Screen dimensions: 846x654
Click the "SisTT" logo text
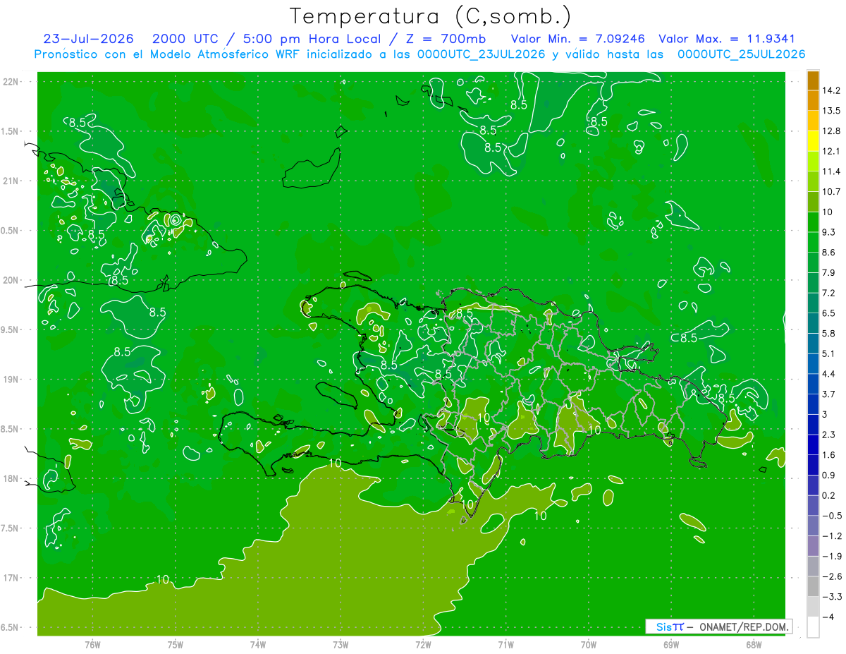point(670,626)
